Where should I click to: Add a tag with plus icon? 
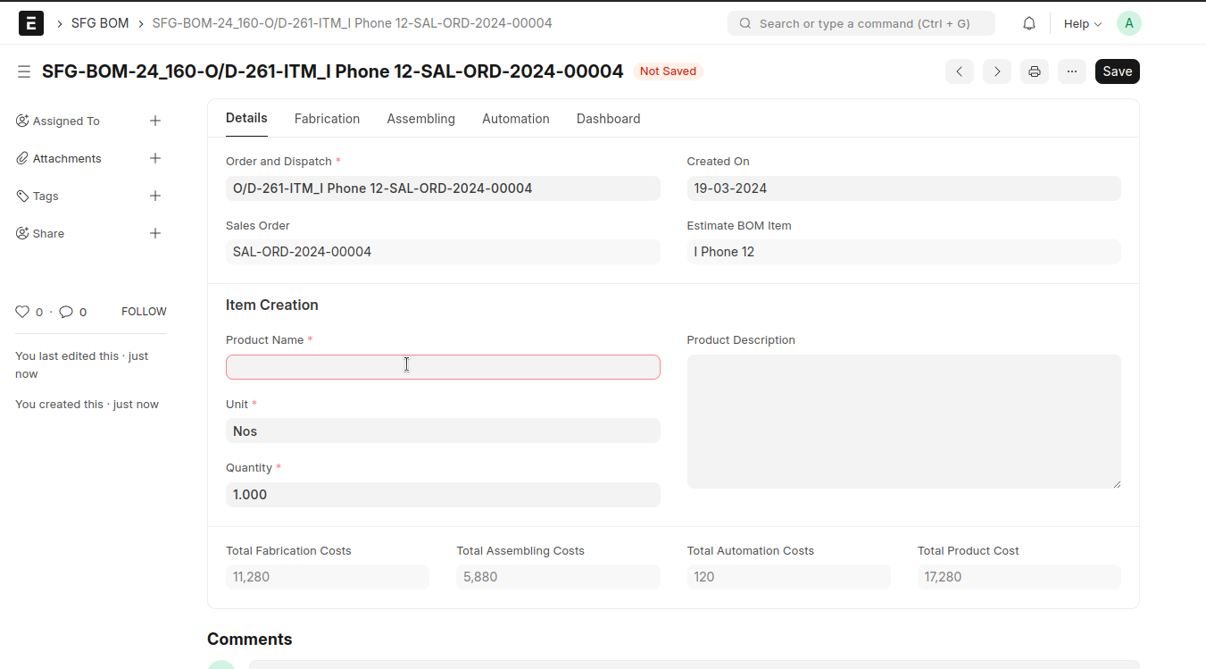pos(155,196)
